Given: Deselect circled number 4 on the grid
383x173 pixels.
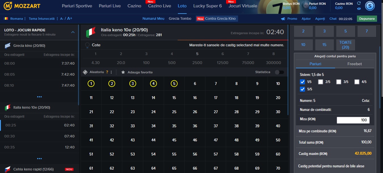Looking at the screenshot, I should coord(153,84).
